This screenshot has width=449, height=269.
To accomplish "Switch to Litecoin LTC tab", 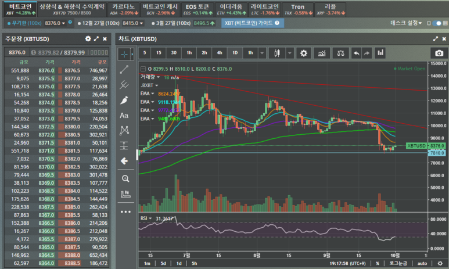I will coord(265,9).
